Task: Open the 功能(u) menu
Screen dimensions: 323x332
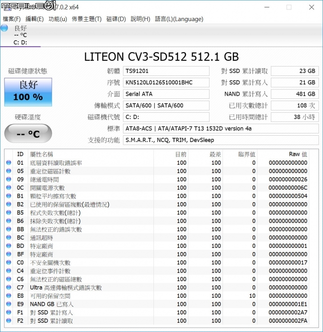Action: [58, 19]
